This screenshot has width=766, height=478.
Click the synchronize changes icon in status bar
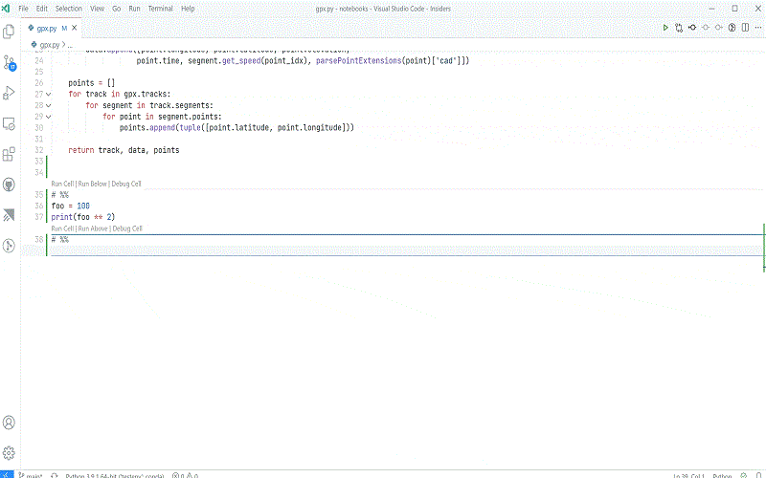[55, 475]
